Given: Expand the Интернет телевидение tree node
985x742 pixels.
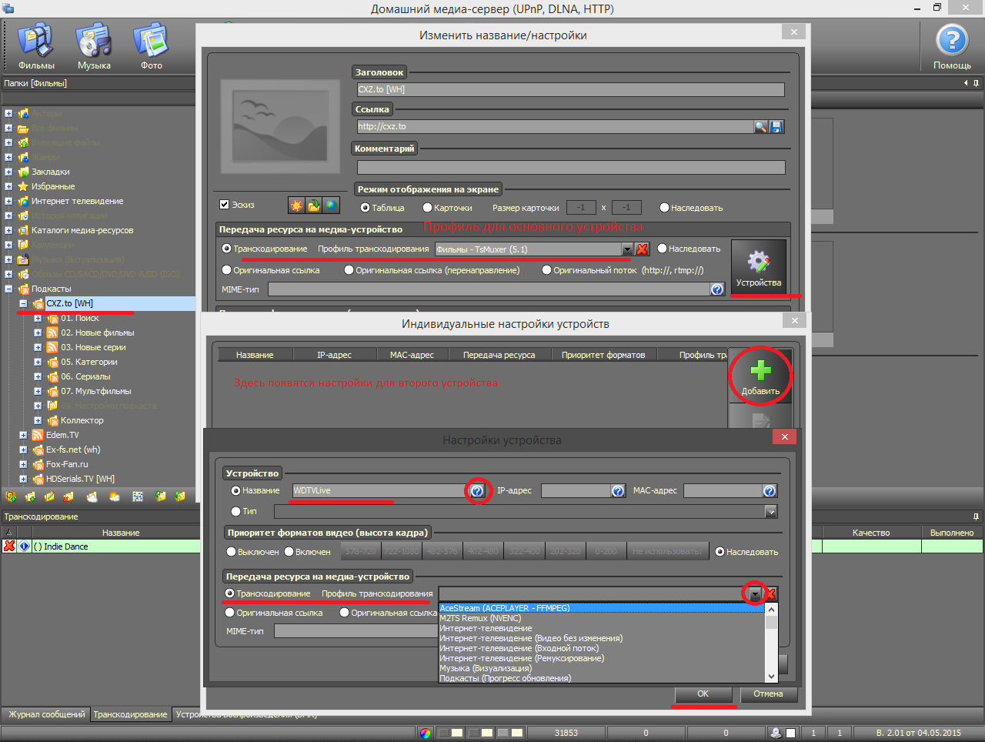Looking at the screenshot, I should point(8,202).
